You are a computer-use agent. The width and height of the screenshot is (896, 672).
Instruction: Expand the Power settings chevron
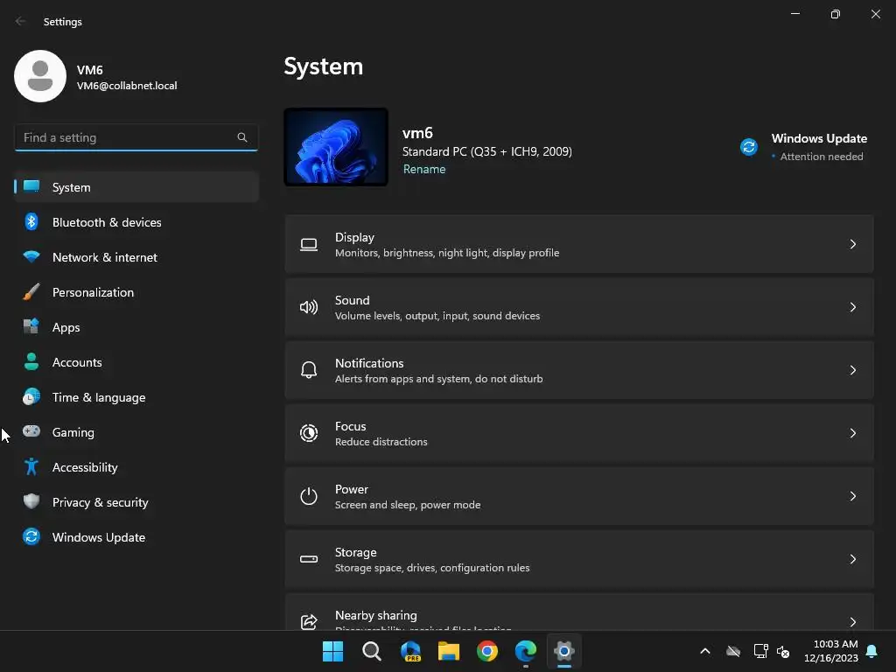852,495
